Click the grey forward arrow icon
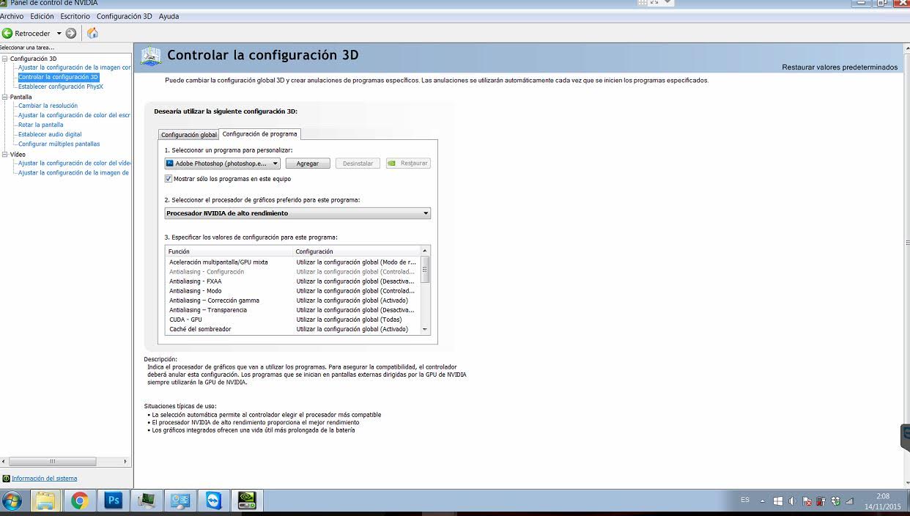Screen dimensions: 910x516 pos(71,33)
